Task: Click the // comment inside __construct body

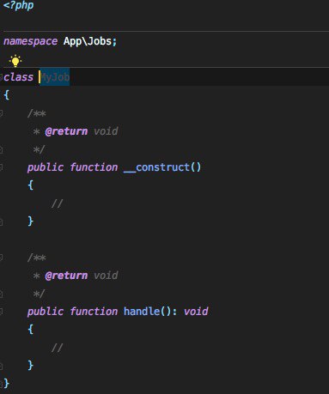Action: click(x=57, y=203)
